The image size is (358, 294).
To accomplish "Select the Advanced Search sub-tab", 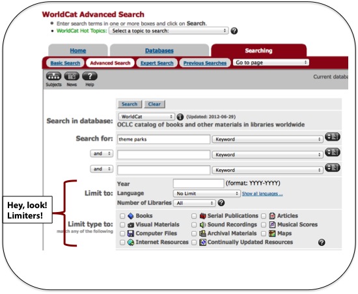I will tap(110, 63).
